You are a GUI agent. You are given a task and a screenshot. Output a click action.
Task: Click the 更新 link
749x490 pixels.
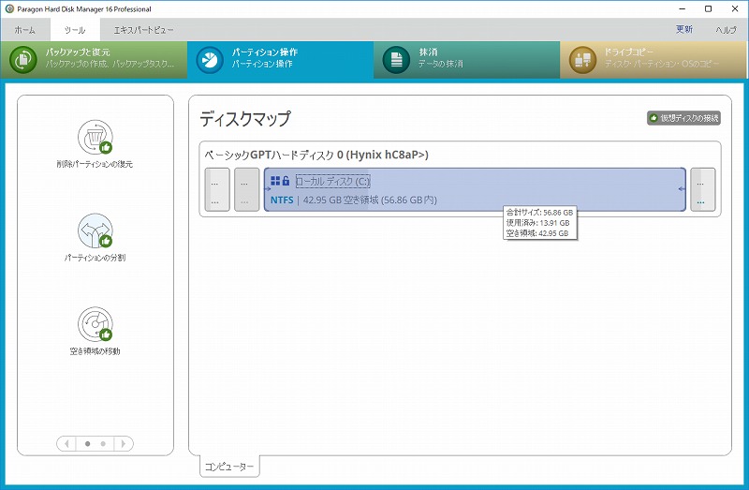pos(684,30)
